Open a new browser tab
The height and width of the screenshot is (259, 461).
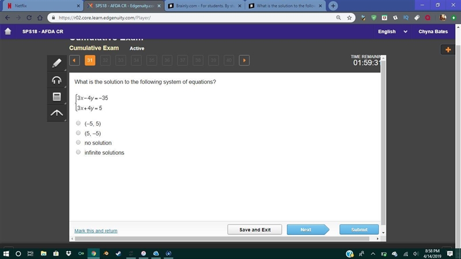pyautogui.click(x=333, y=6)
